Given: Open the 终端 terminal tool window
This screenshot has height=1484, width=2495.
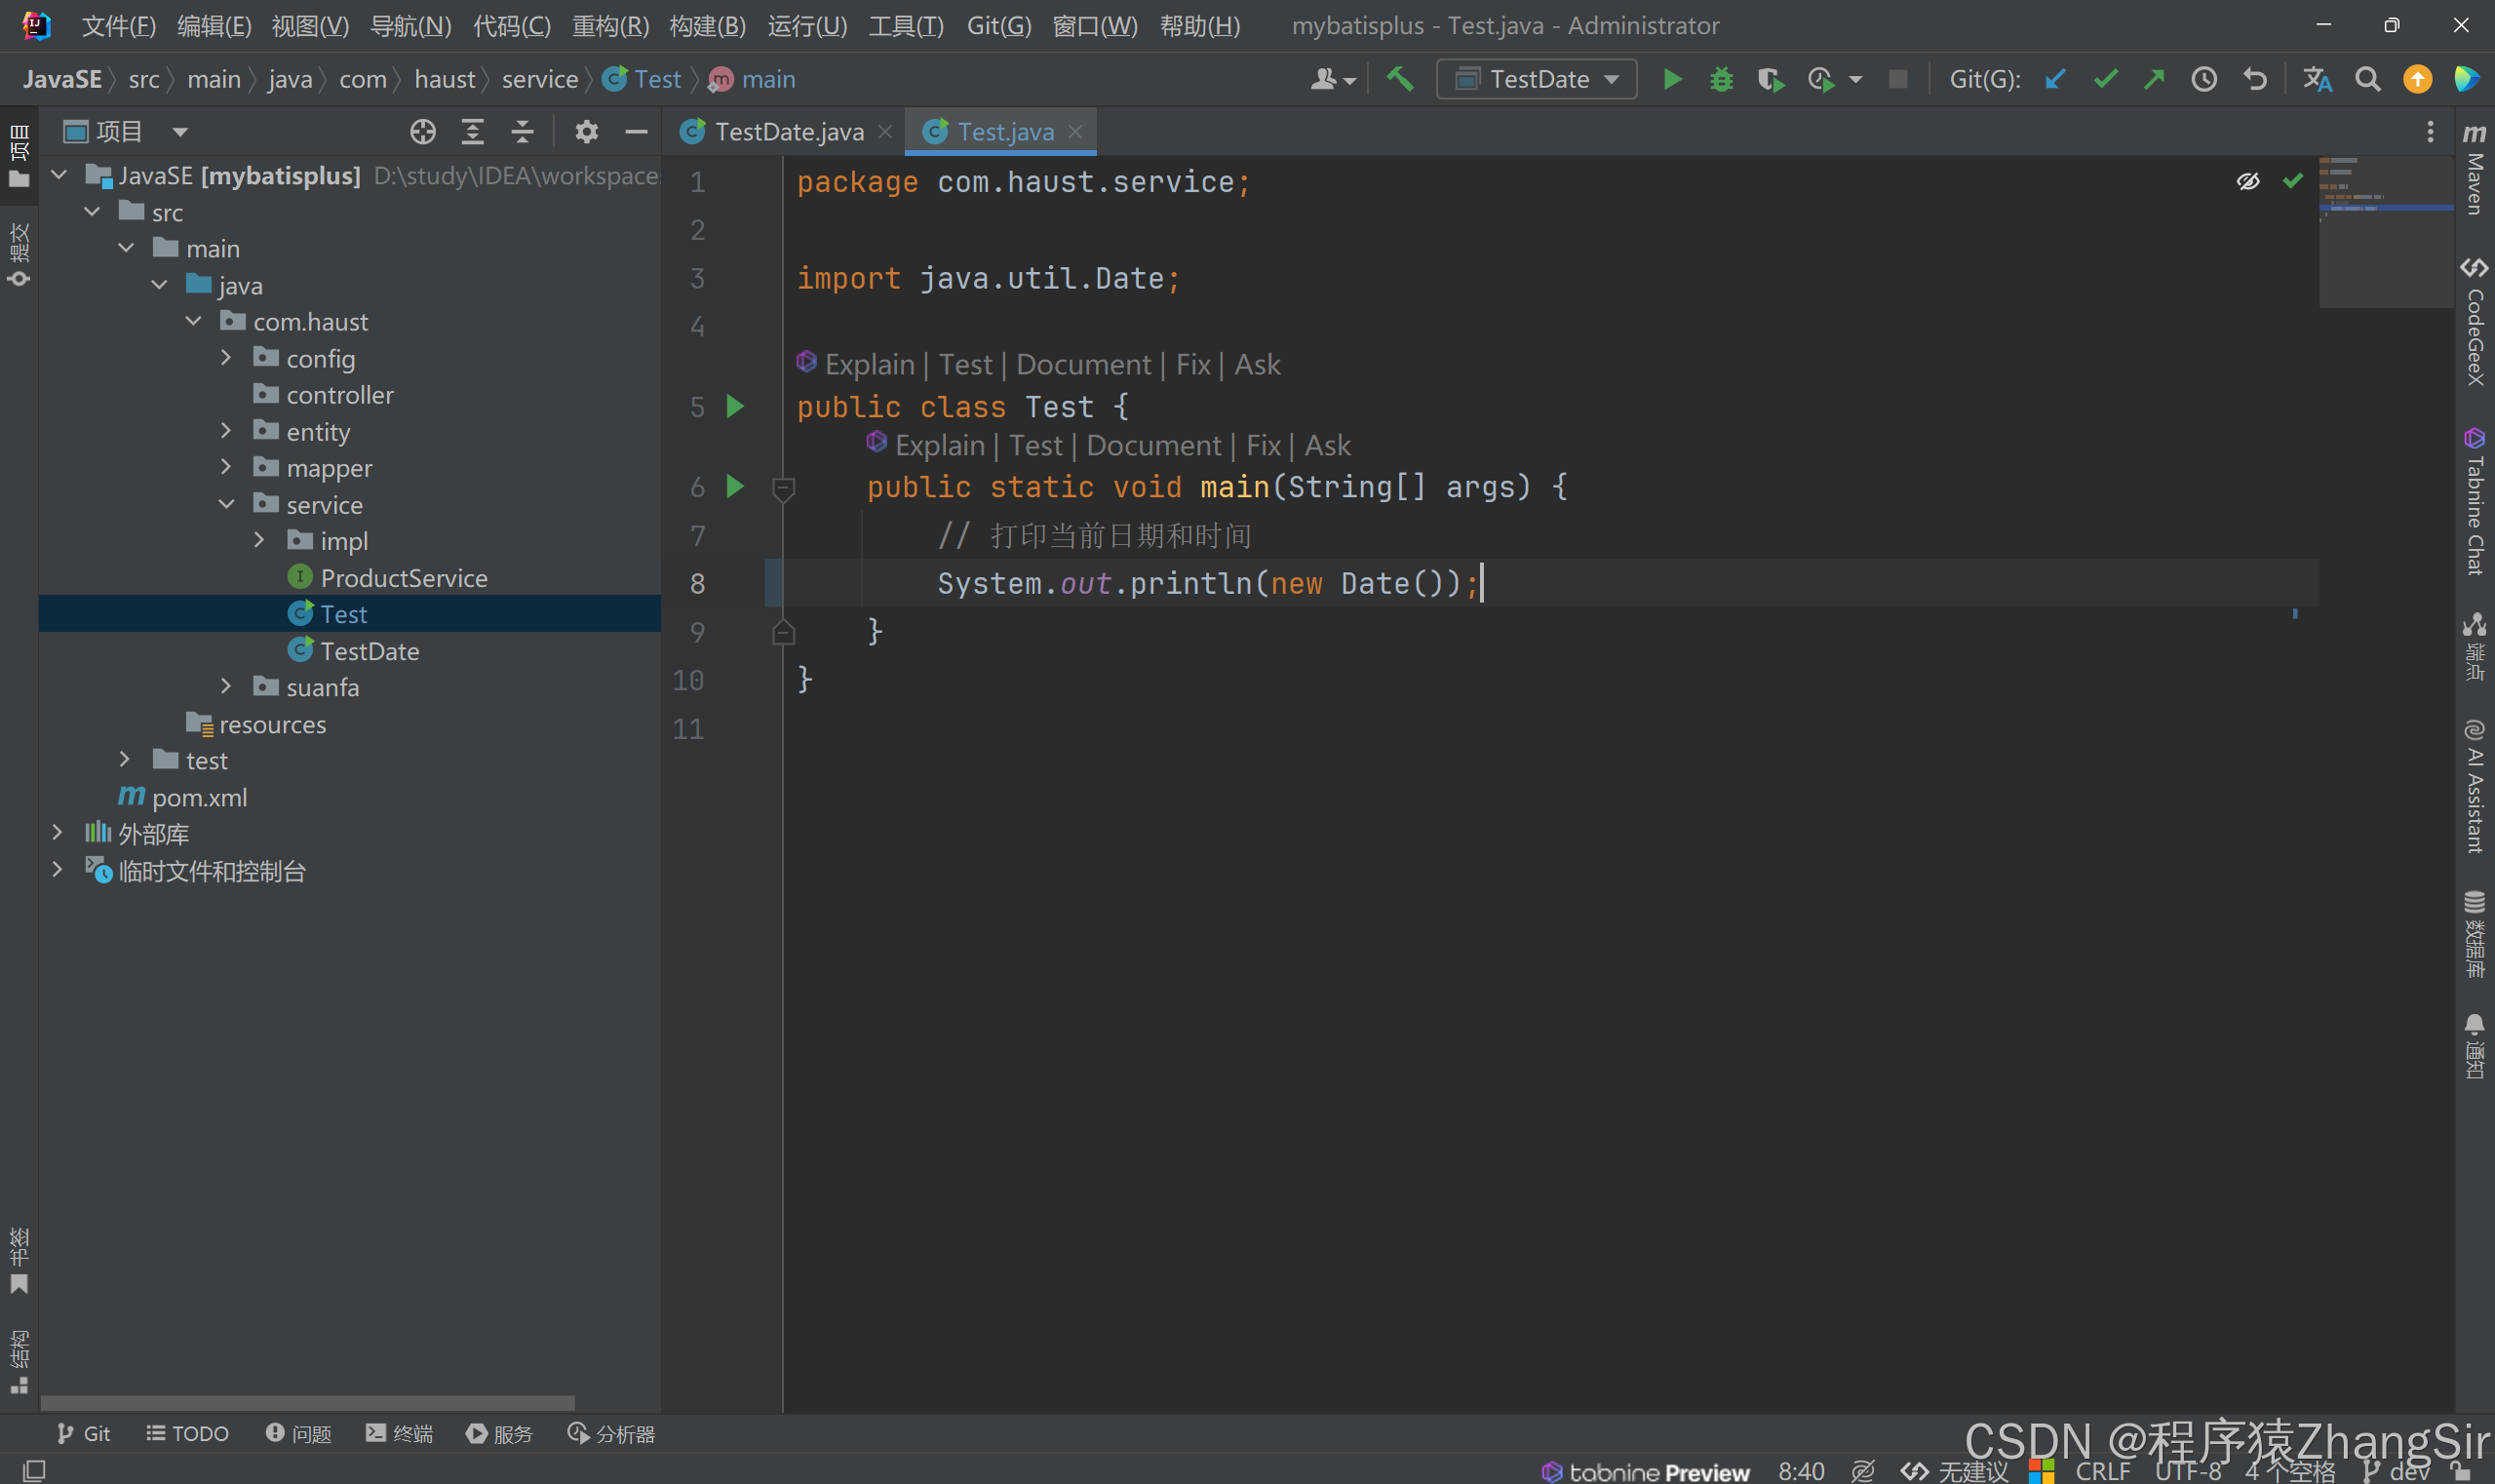Looking at the screenshot, I should click(x=400, y=1434).
